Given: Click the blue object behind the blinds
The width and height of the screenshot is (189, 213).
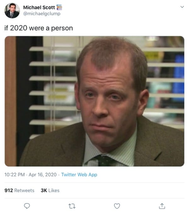Looking at the screenshot, I should pyautogui.click(x=179, y=77).
